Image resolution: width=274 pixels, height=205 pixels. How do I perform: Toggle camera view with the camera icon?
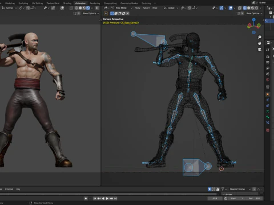click(x=260, y=50)
